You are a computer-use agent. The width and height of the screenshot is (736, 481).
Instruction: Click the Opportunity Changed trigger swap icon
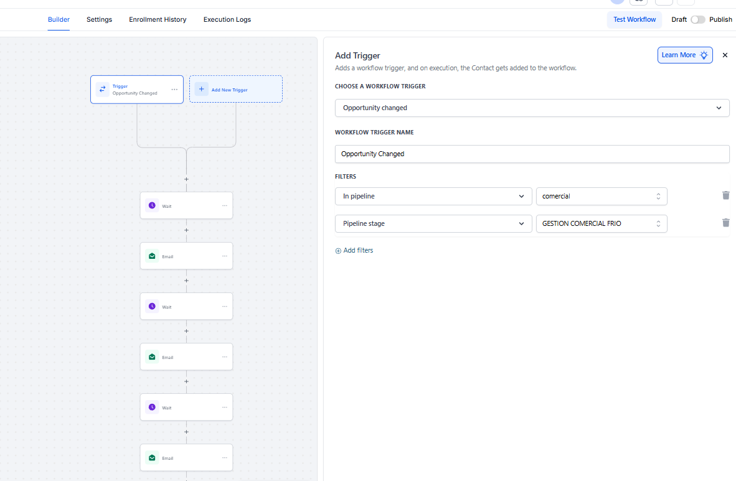tap(103, 89)
